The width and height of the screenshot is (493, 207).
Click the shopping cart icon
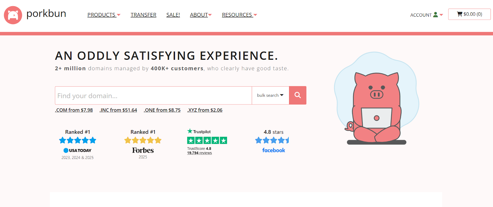point(459,14)
